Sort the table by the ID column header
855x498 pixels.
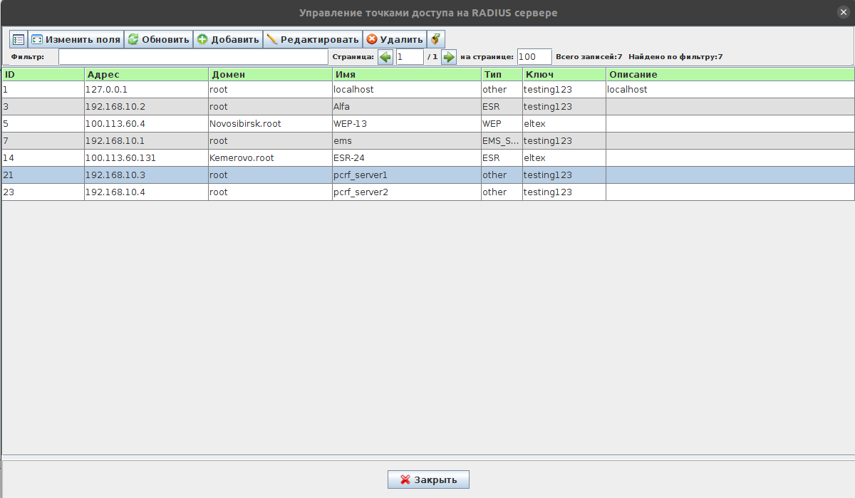(x=43, y=74)
